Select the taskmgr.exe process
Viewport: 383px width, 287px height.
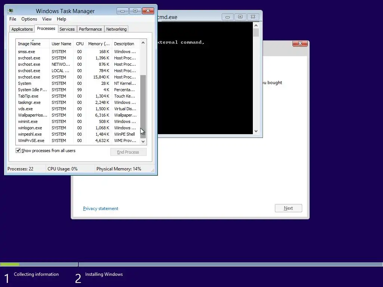[x=78, y=102]
